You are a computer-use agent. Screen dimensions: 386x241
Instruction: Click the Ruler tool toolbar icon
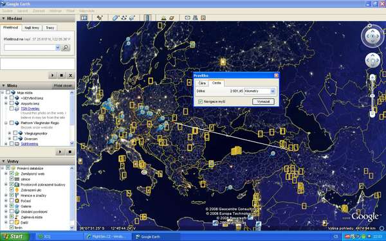point(147,18)
